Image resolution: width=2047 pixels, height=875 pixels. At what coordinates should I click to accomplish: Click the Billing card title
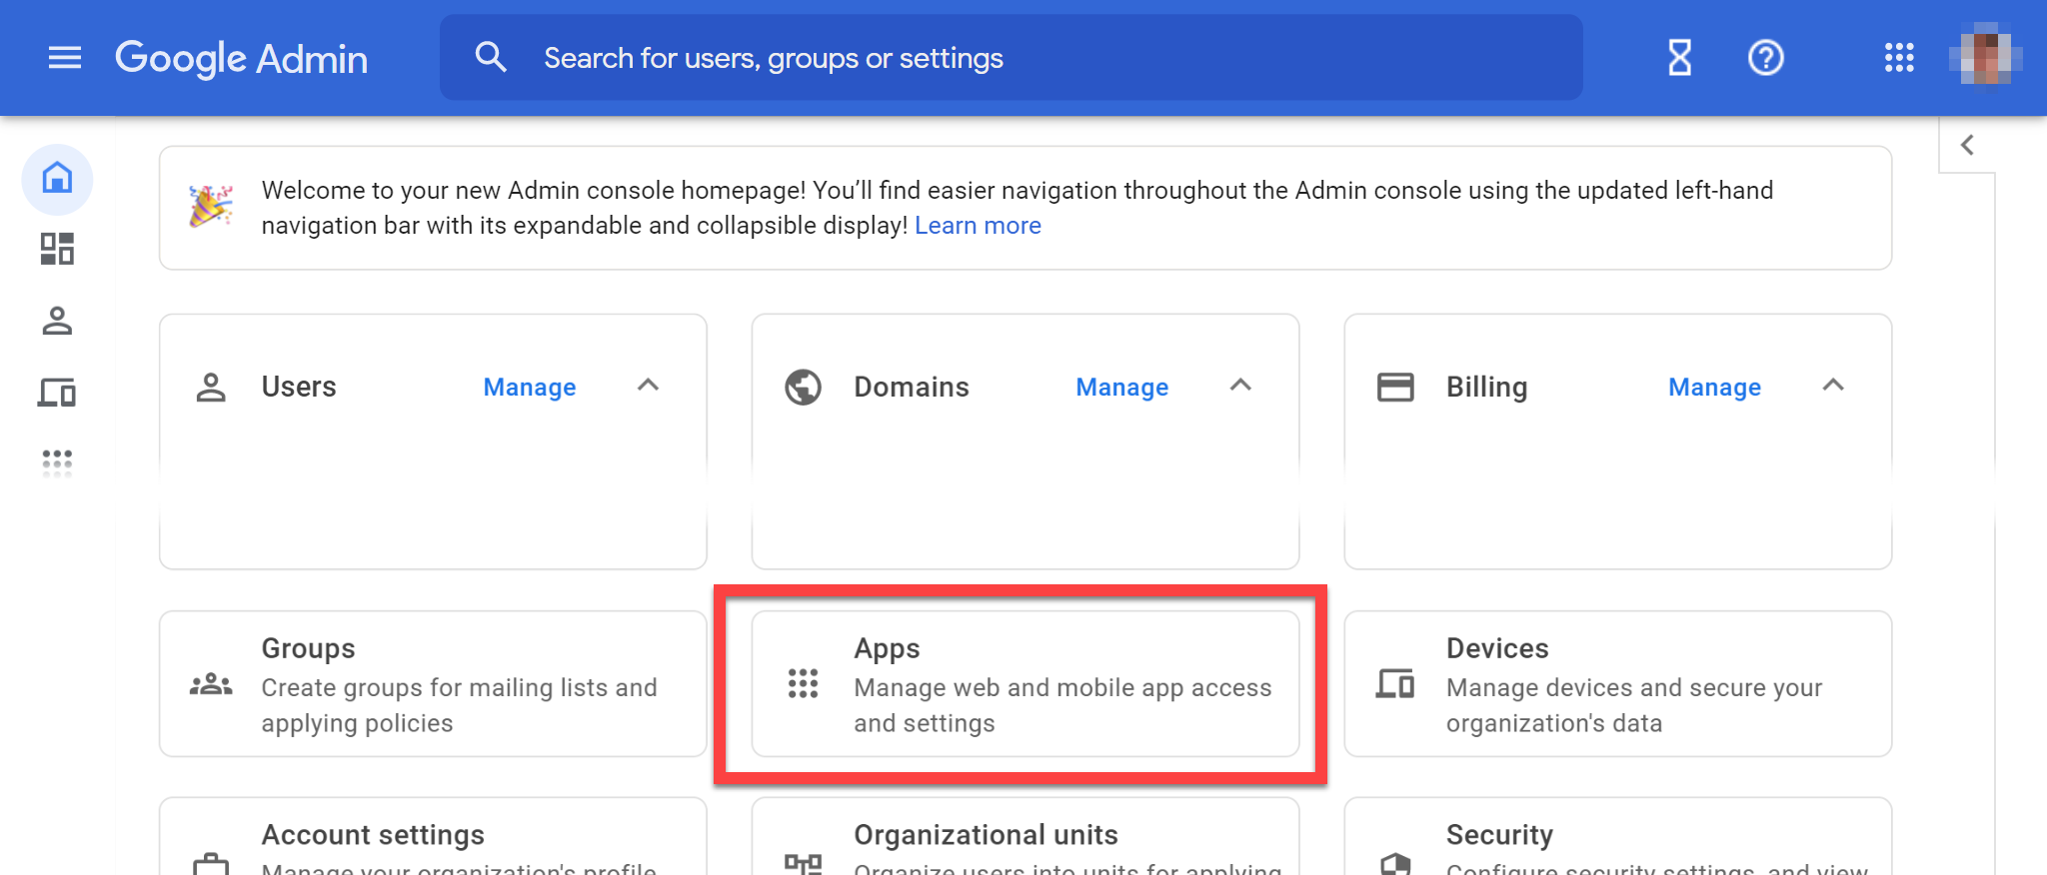1487,387
